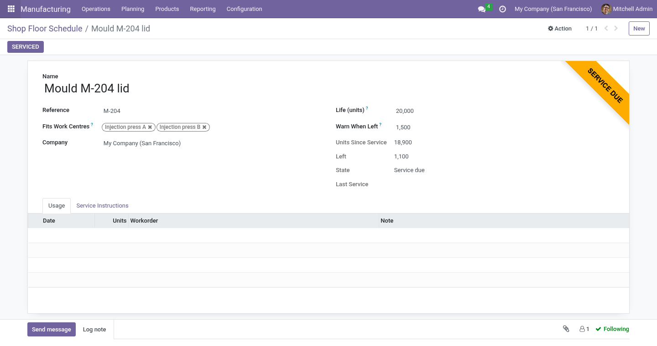Image resolution: width=657 pixels, height=346 pixels.
Task: Show followers count icon
Action: [x=584, y=329]
